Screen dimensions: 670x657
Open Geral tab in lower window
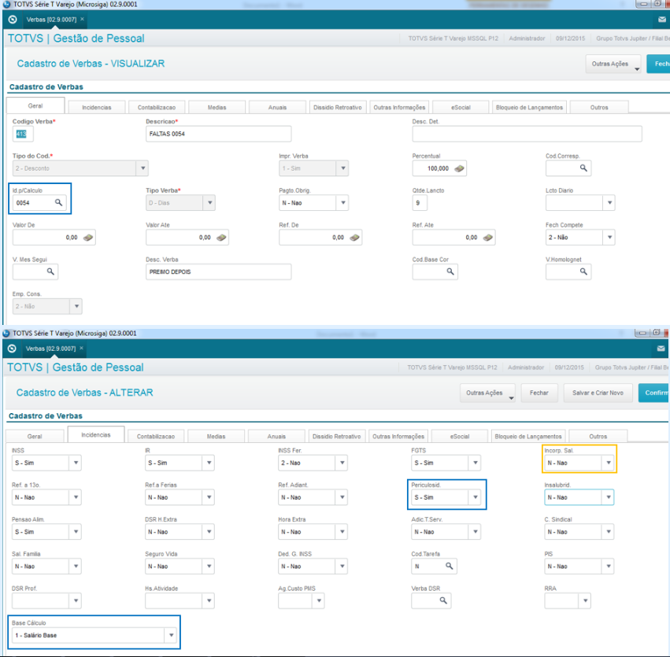[35, 436]
